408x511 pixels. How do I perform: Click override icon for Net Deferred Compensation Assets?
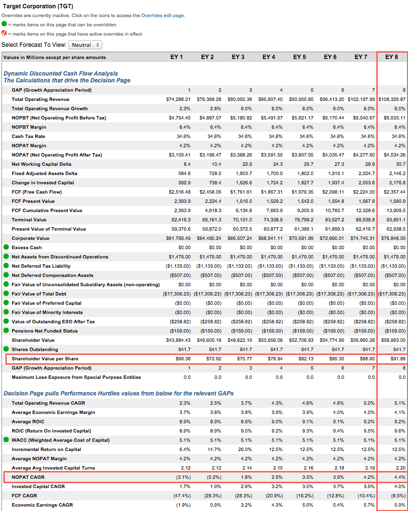(6, 275)
